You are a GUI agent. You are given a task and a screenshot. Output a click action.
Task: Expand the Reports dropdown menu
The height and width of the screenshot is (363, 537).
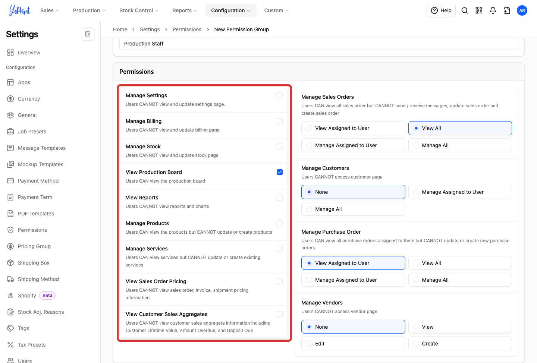coord(185,10)
